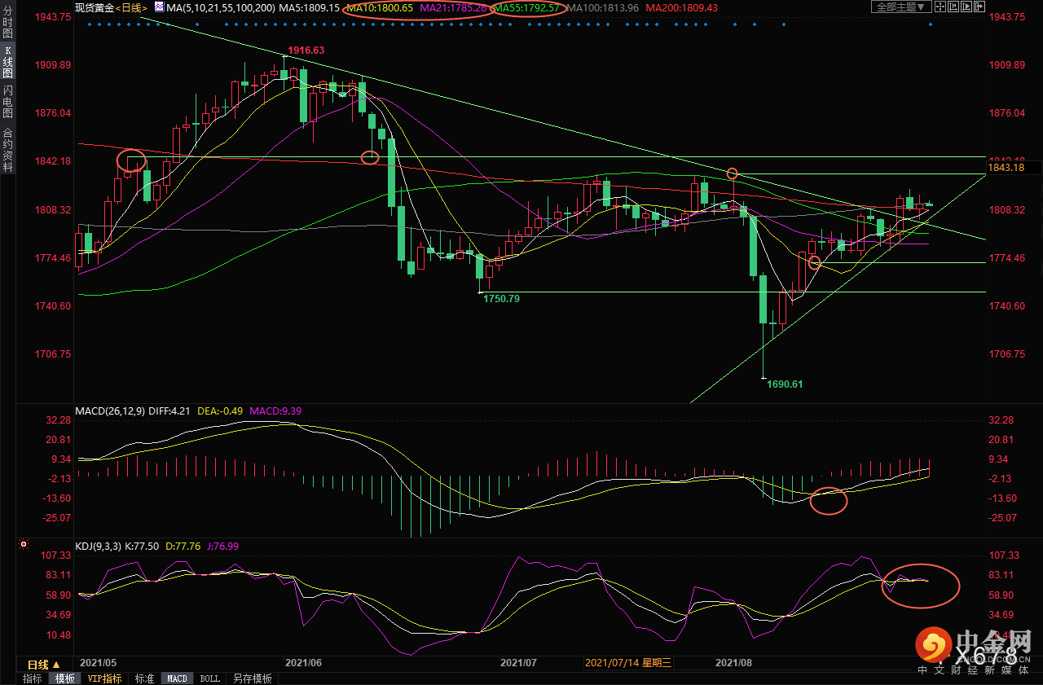Click the MA(5,10,21,55,100,200) parameters label

pos(220,7)
